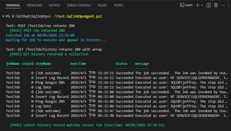
Task: Click the execTime column header
Action: (78, 64)
